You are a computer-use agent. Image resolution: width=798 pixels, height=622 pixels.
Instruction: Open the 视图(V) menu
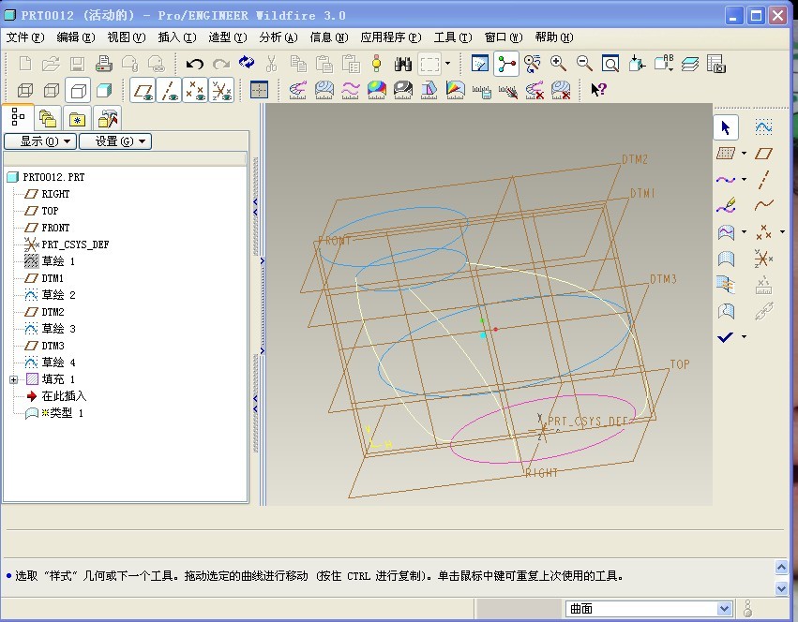click(127, 37)
